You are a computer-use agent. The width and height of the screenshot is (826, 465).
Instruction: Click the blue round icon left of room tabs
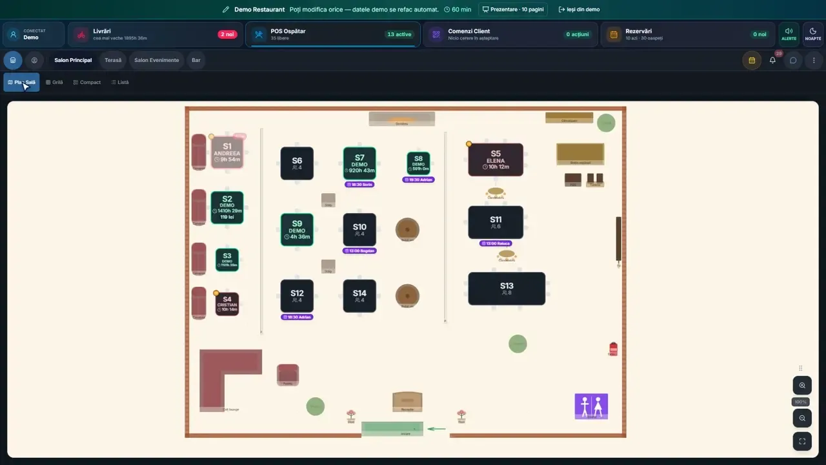(13, 60)
